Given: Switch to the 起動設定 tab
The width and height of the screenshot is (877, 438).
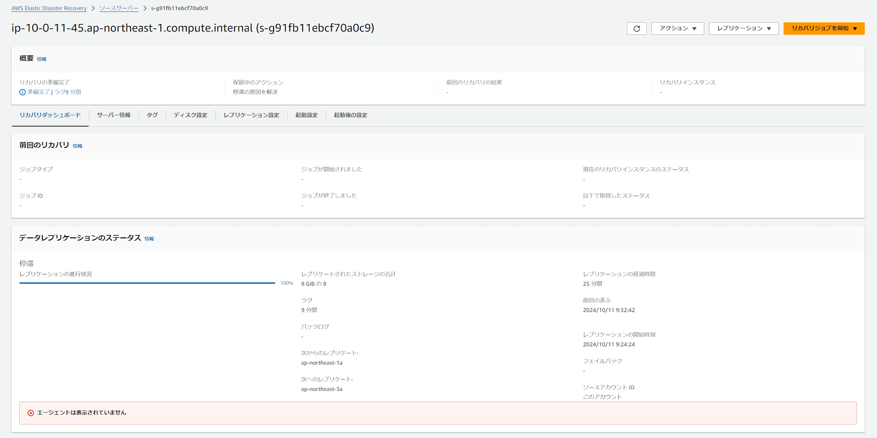Looking at the screenshot, I should [307, 115].
